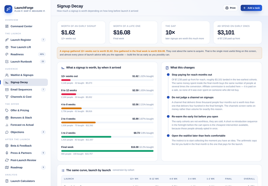Screen dimensions: 268x186
Task: Open Command Center page
Action: click(25, 26)
